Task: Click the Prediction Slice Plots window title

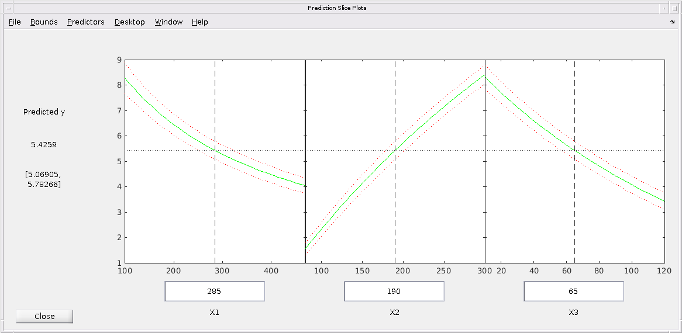Action: (x=337, y=8)
